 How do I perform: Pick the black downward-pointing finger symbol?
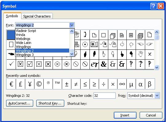click(131, 54)
